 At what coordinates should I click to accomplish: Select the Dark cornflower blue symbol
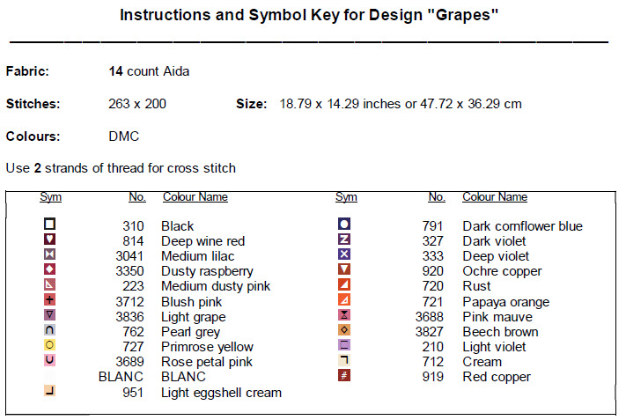tap(344, 225)
